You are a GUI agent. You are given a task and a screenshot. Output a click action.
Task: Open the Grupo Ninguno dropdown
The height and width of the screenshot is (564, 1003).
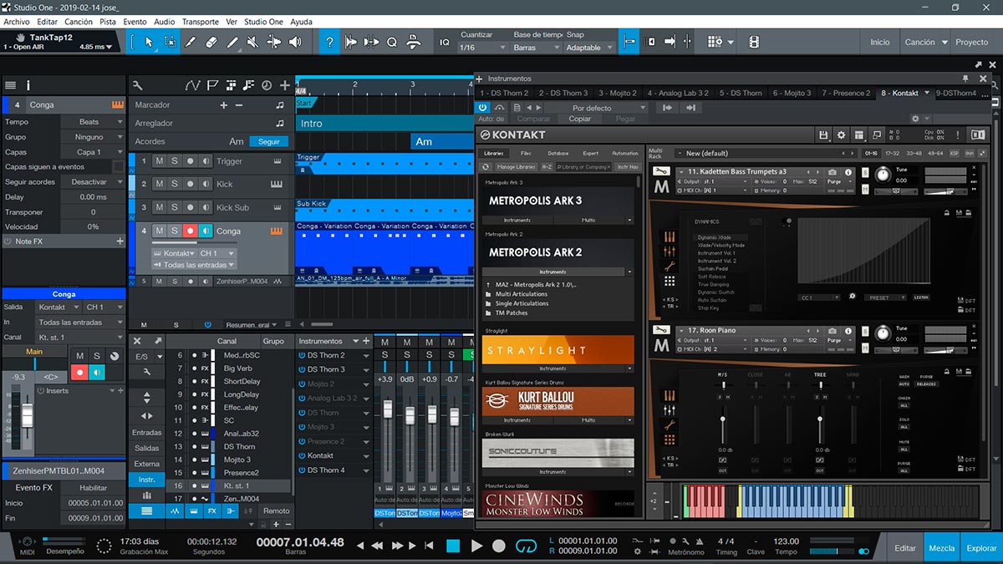tap(93, 137)
